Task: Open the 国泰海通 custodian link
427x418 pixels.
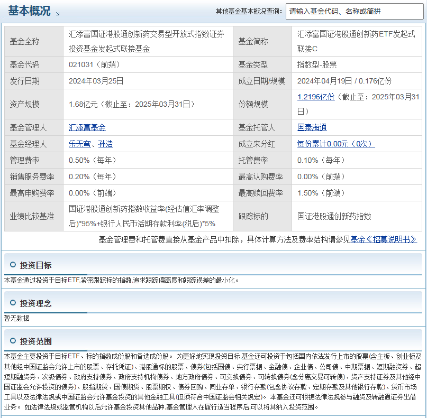Action: (x=312, y=127)
